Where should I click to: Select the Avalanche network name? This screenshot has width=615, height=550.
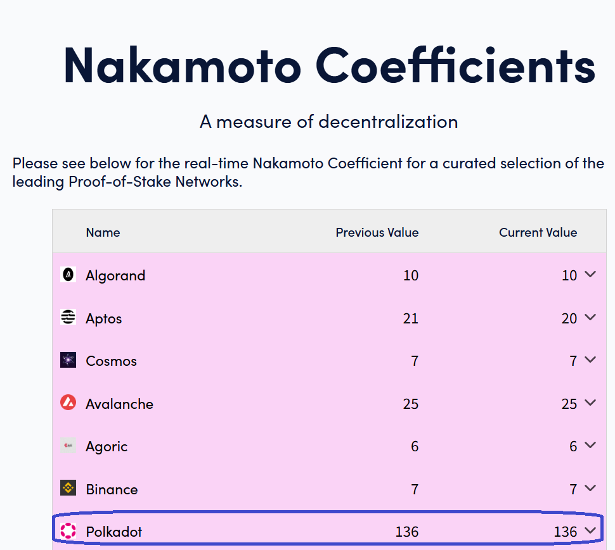coord(119,404)
